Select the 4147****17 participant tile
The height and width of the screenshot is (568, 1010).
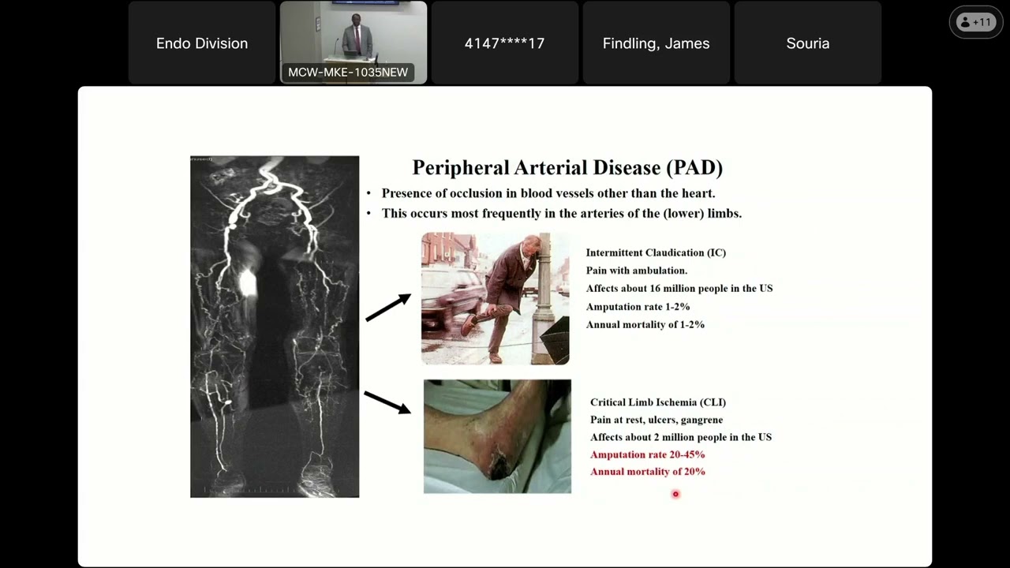pyautogui.click(x=505, y=43)
